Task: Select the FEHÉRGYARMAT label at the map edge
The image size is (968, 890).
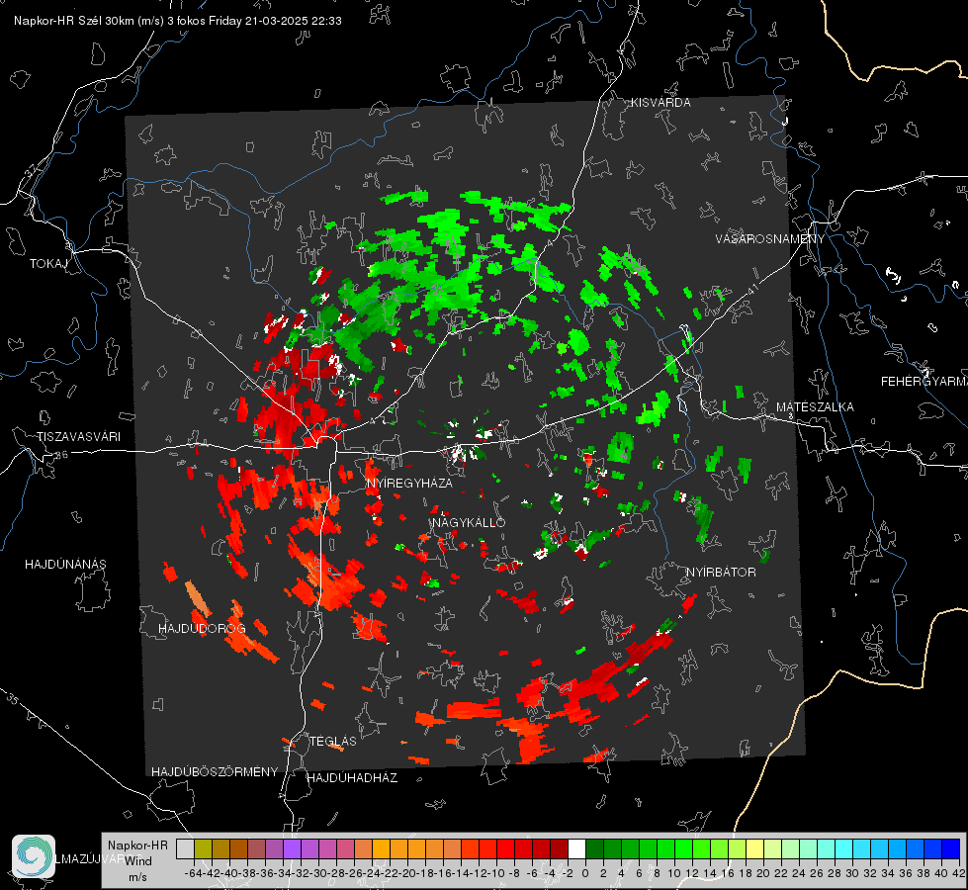Action: [924, 382]
